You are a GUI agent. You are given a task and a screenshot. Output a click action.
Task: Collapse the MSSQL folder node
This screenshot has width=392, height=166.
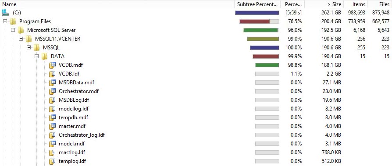click(x=29, y=48)
